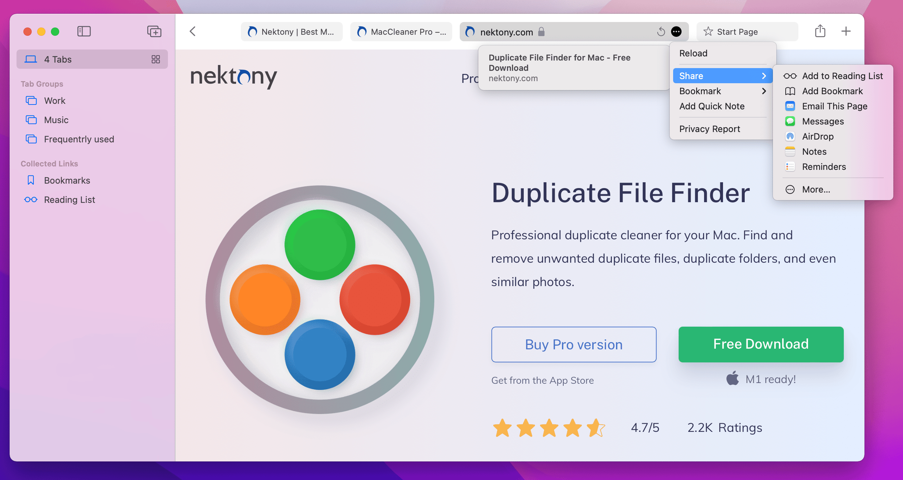Expand the Share submenu arrow
Image resolution: width=903 pixels, height=480 pixels.
tap(764, 76)
